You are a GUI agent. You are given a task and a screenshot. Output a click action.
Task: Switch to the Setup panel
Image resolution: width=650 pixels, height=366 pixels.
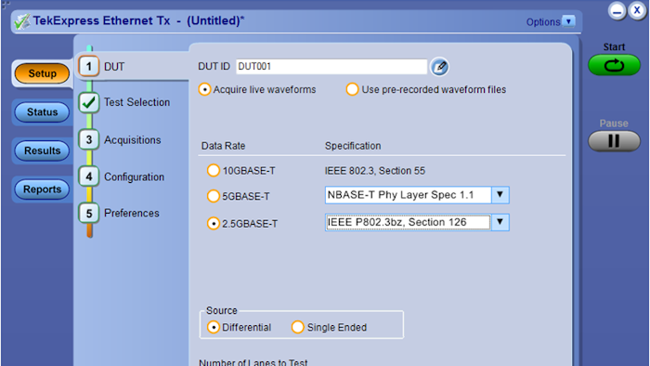[x=42, y=73]
